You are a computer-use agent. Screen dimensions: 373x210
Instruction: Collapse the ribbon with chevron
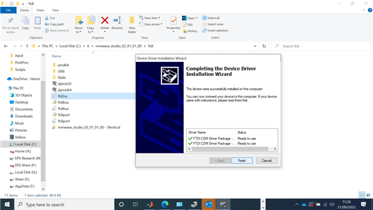pos(364,10)
